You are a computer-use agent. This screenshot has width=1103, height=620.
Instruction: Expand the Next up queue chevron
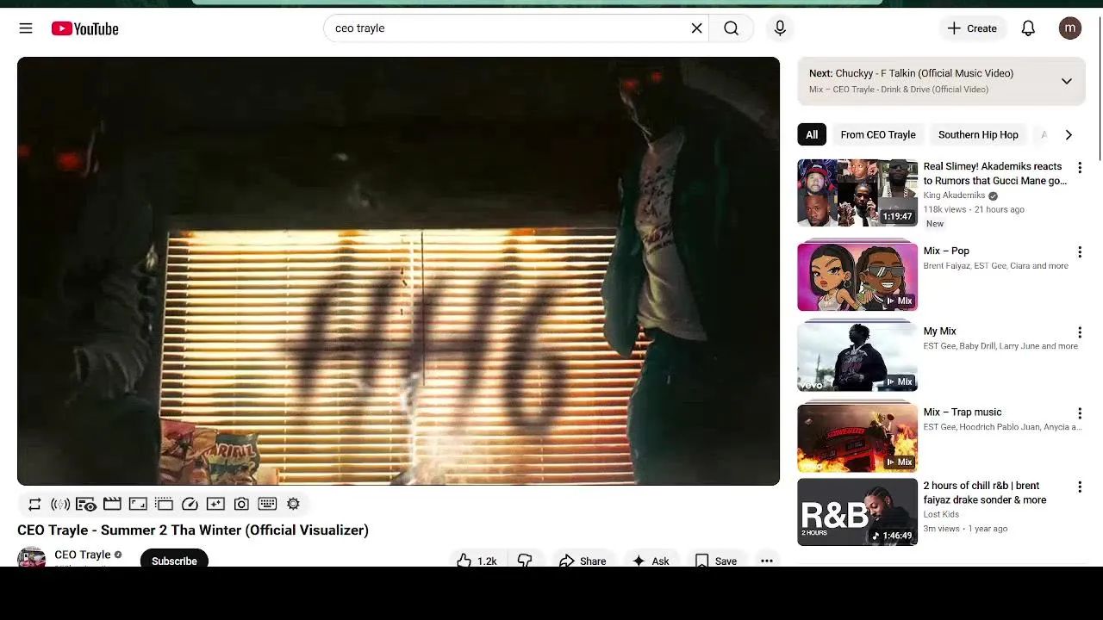pyautogui.click(x=1066, y=81)
